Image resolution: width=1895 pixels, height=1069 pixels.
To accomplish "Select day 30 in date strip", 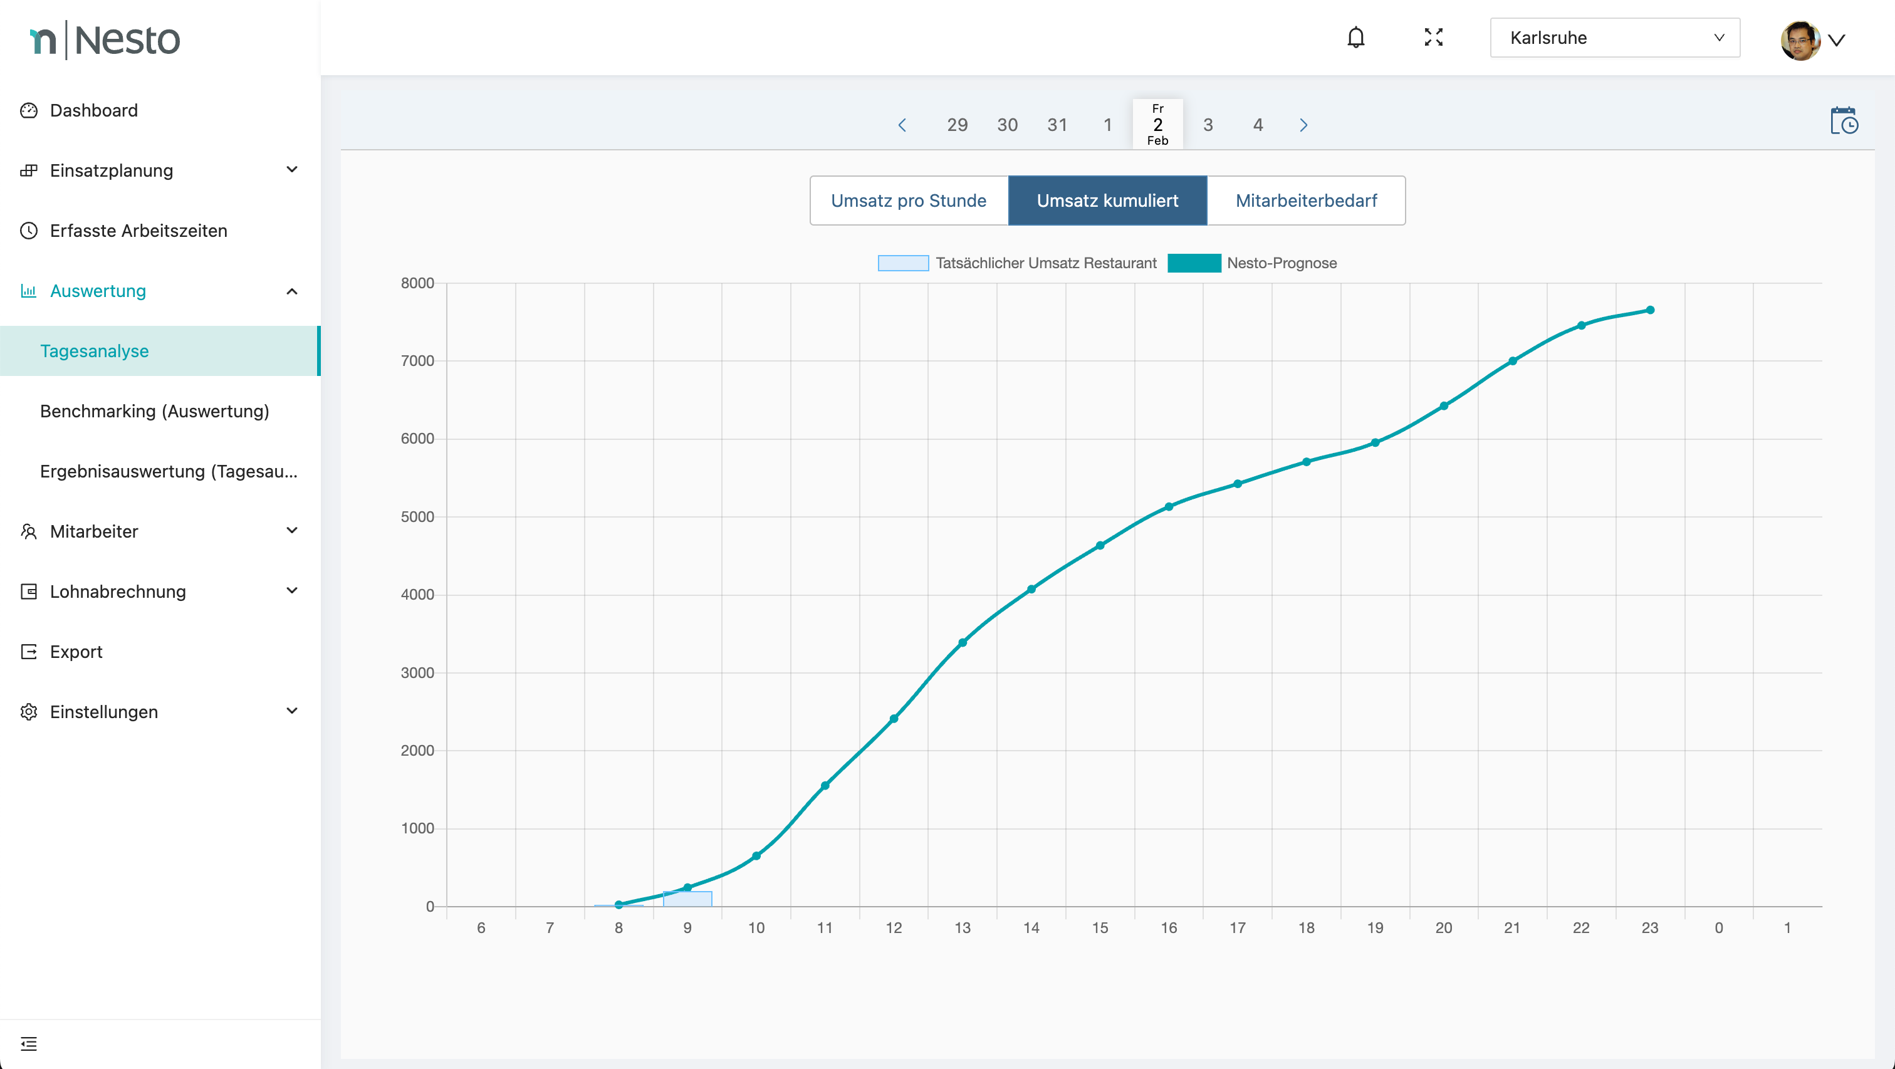I will pos(1007,125).
